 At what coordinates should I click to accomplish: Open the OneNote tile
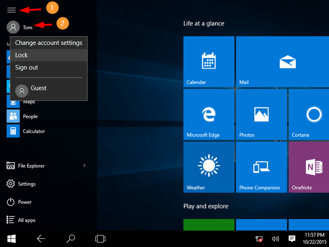pyautogui.click(x=309, y=167)
